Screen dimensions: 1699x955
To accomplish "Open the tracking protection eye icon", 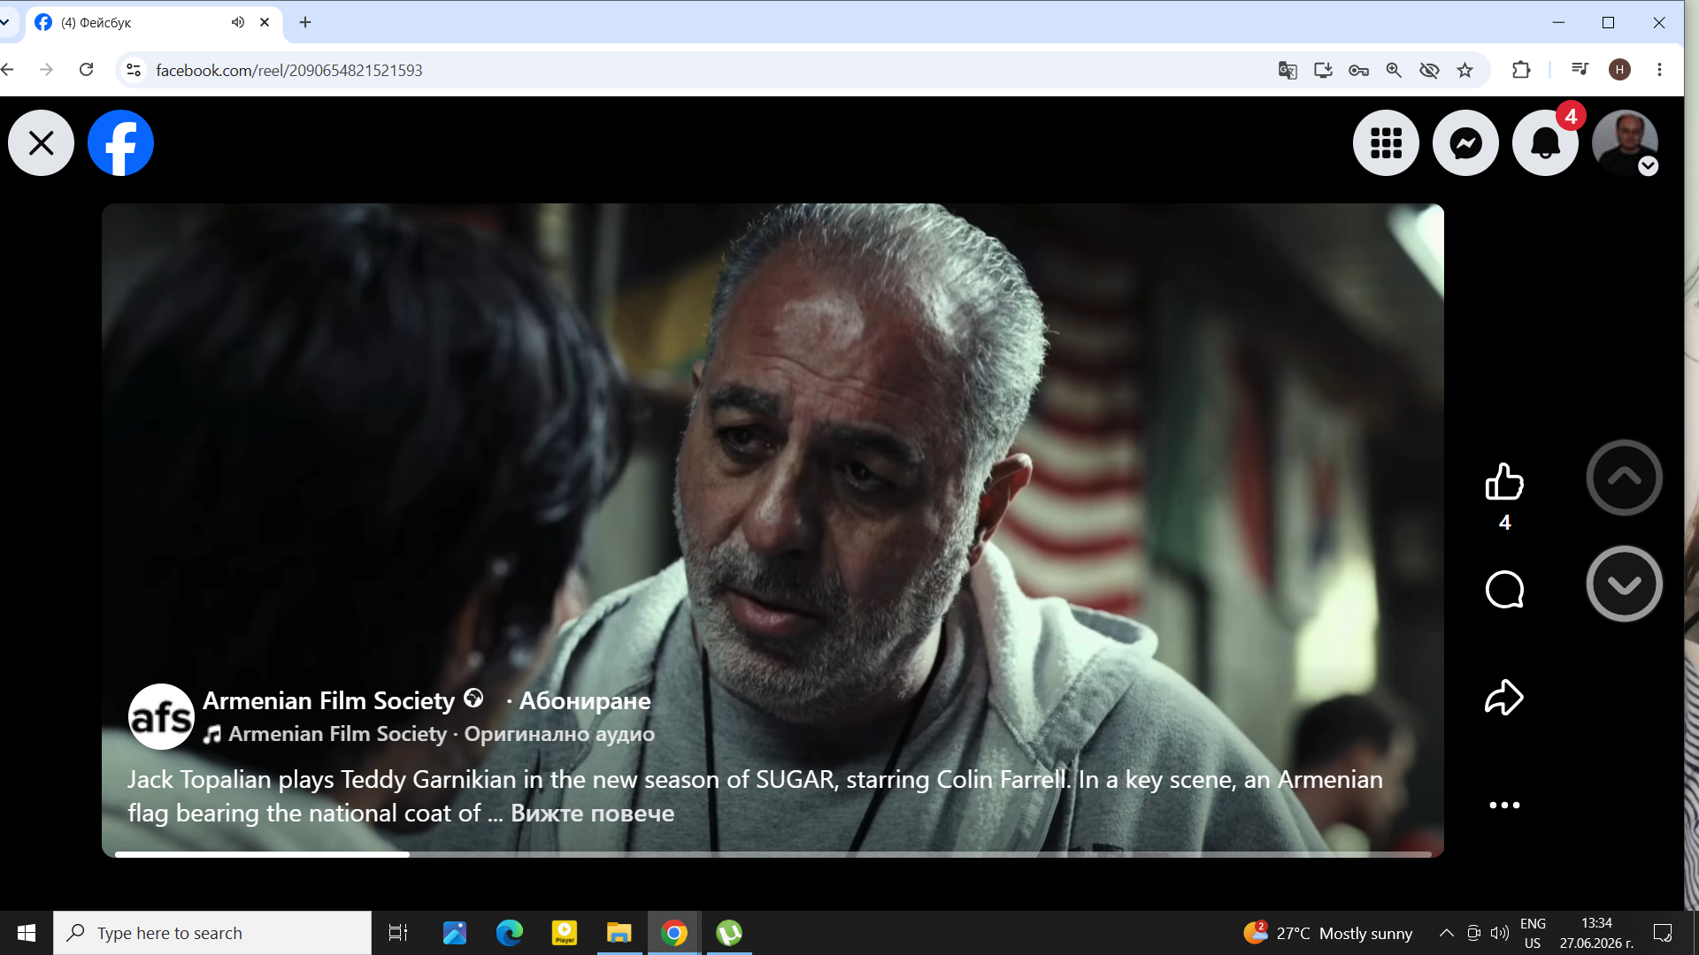I will point(1429,70).
